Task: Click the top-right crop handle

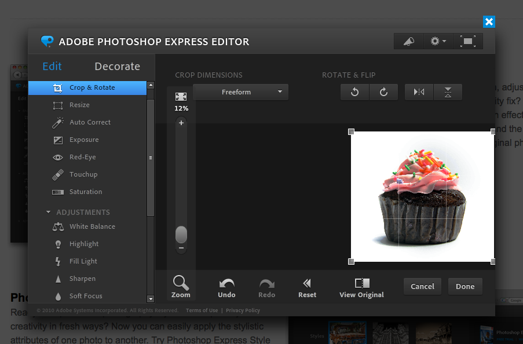Action: [x=493, y=132]
